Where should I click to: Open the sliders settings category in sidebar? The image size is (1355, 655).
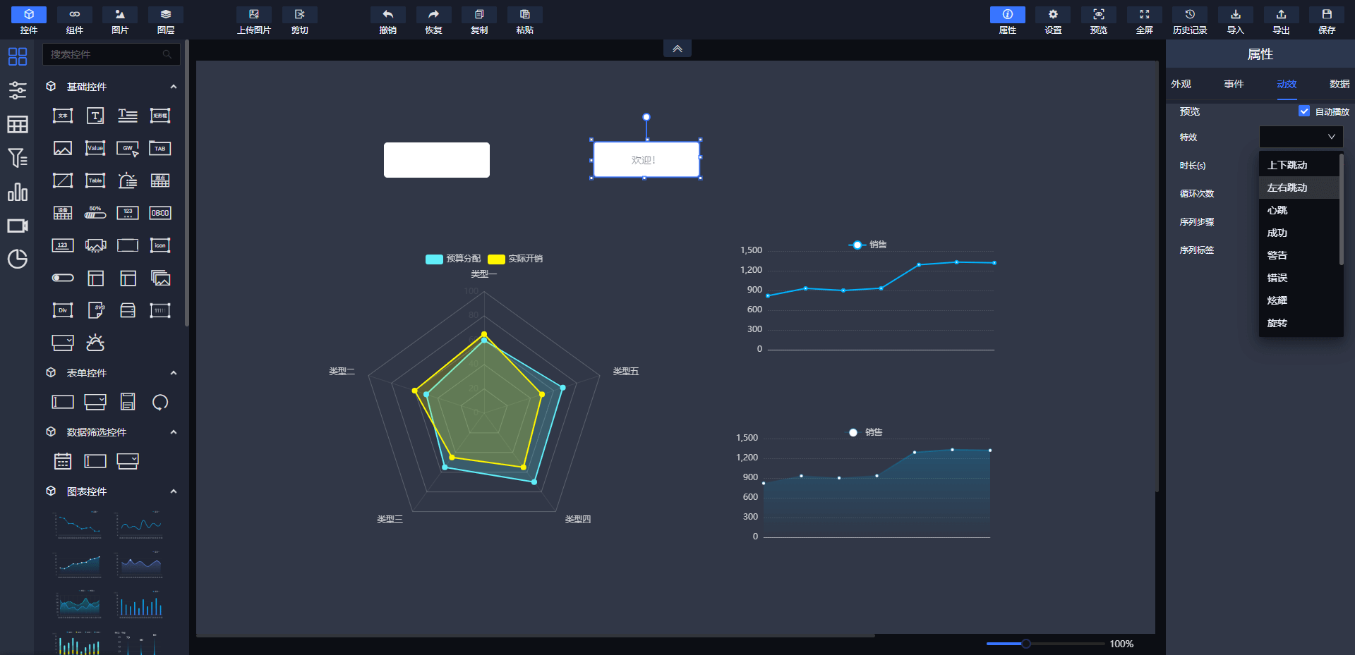pyautogui.click(x=18, y=90)
